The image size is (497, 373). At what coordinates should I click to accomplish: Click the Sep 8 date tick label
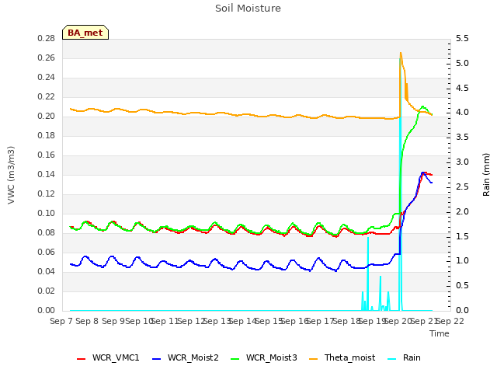88,321
